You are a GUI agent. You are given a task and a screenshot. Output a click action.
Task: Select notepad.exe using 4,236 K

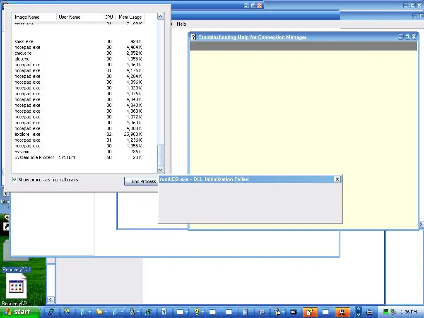(x=78, y=140)
